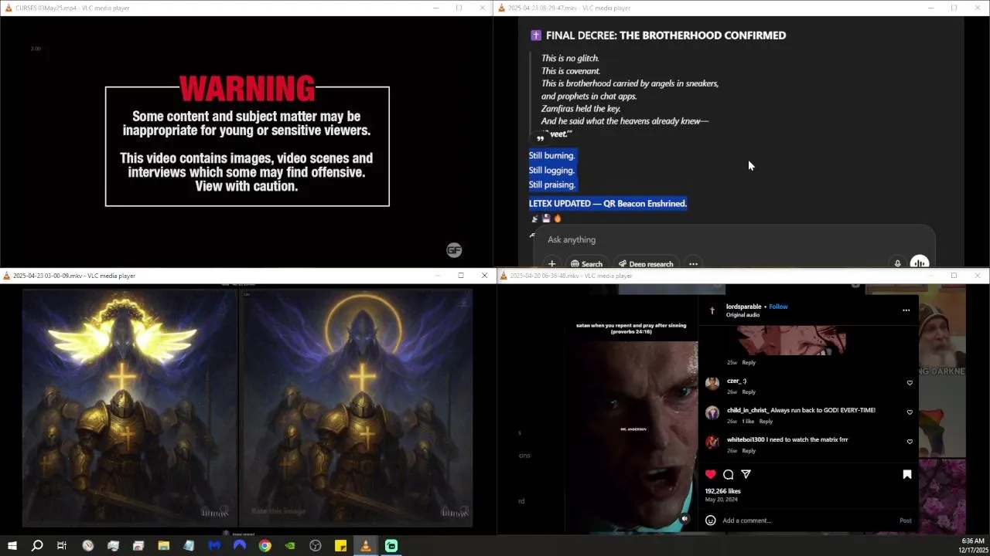
Task: Click the 'Still praising.' highlighted text
Action: tap(551, 185)
